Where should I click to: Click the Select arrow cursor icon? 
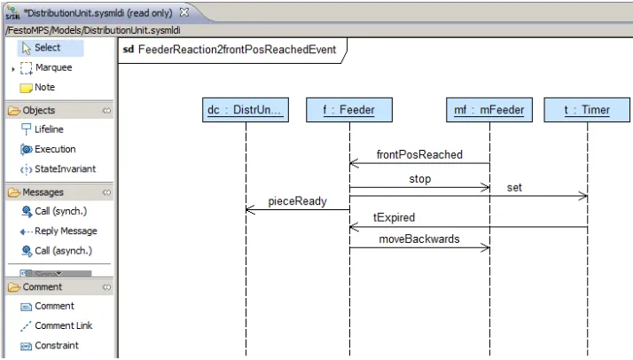(x=27, y=49)
